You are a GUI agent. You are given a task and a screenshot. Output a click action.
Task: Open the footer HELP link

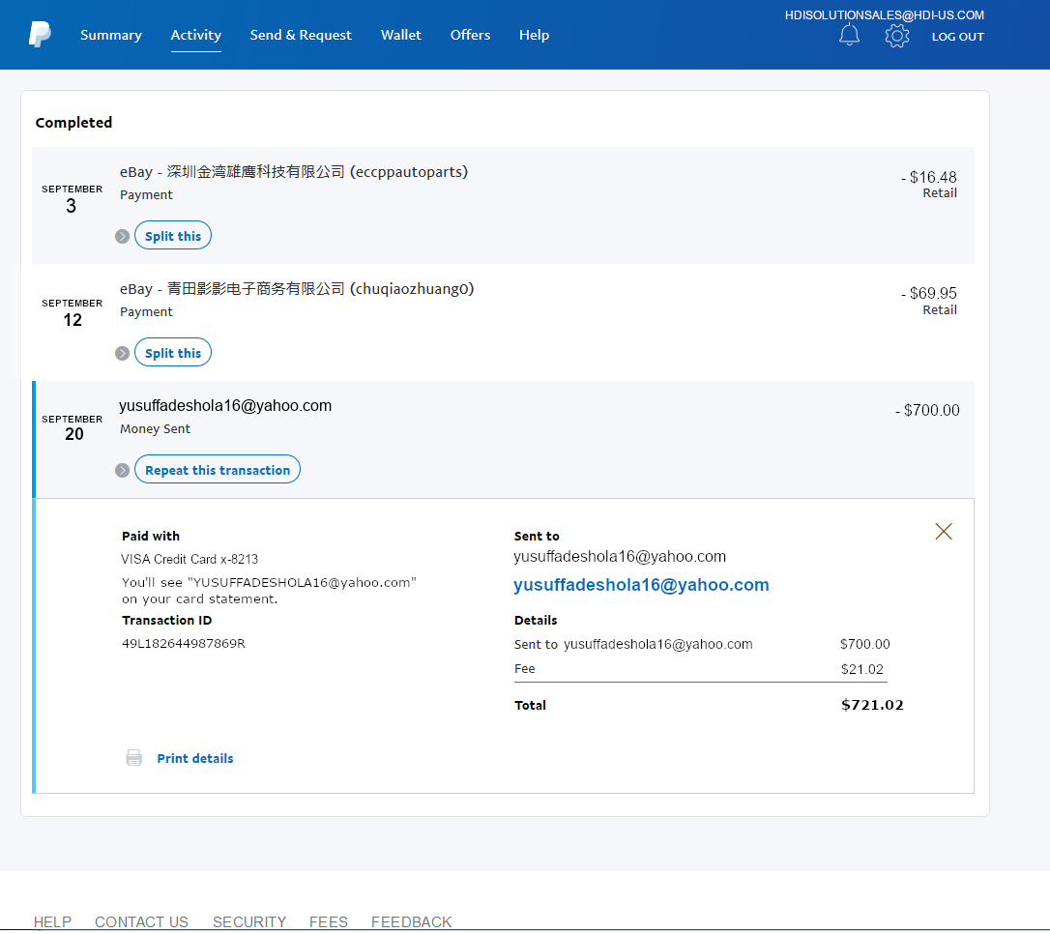[52, 922]
